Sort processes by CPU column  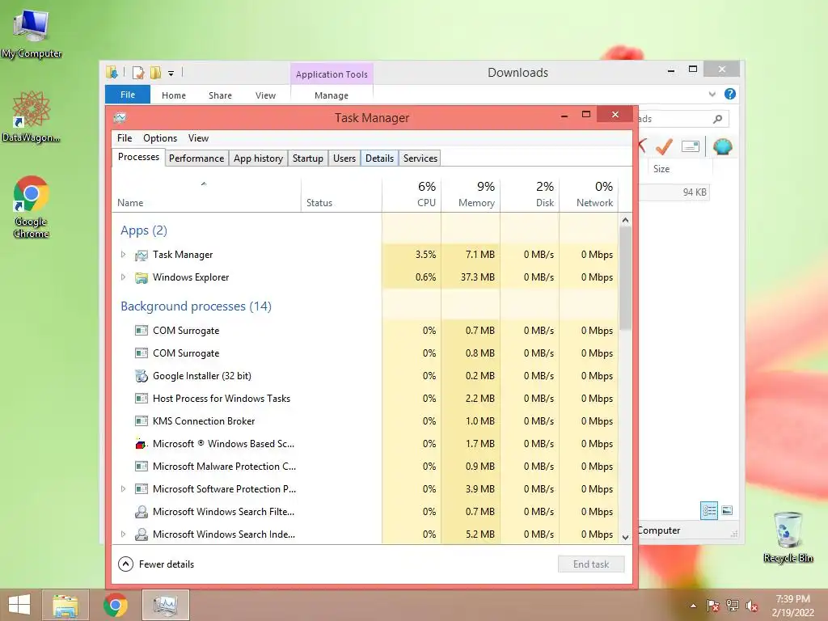point(412,194)
